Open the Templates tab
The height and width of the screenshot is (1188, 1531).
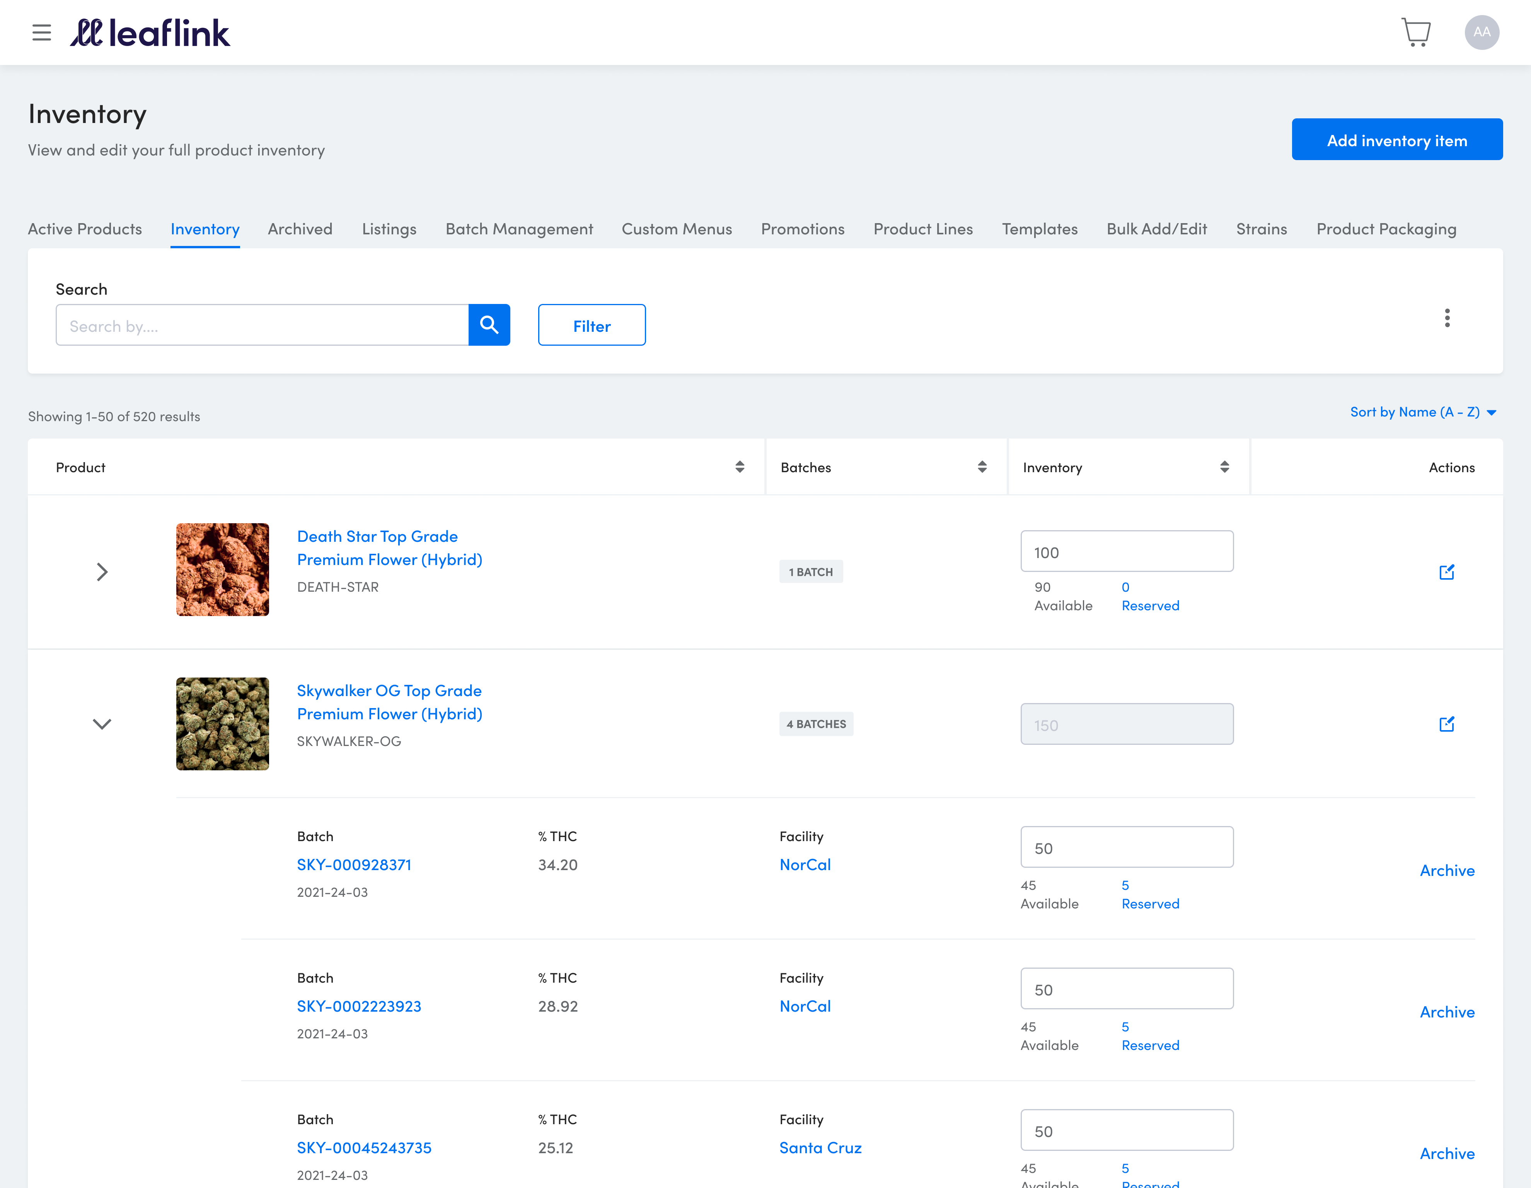[1040, 229]
